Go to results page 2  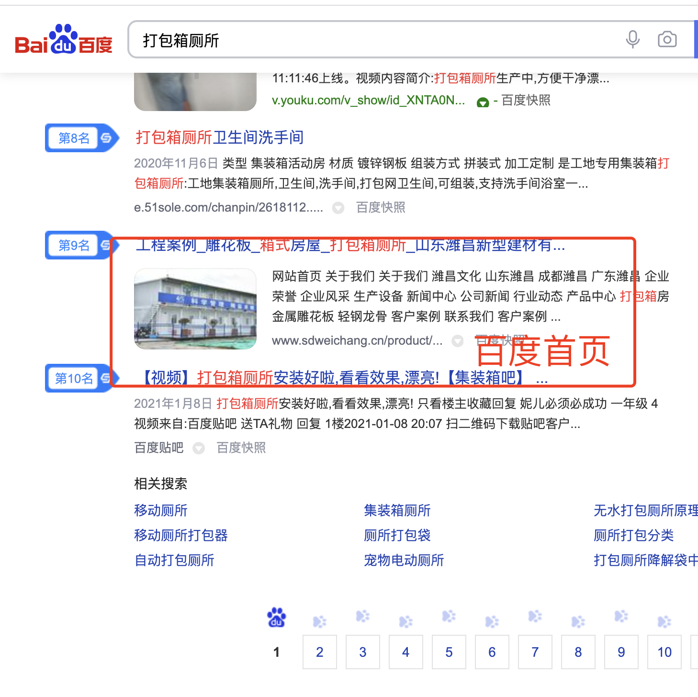point(320,652)
